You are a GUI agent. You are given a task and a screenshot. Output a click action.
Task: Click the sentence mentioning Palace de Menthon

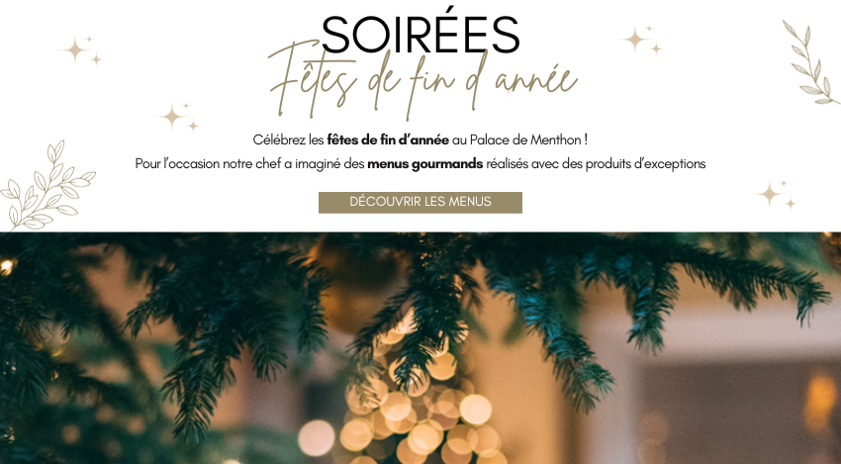pos(420,140)
